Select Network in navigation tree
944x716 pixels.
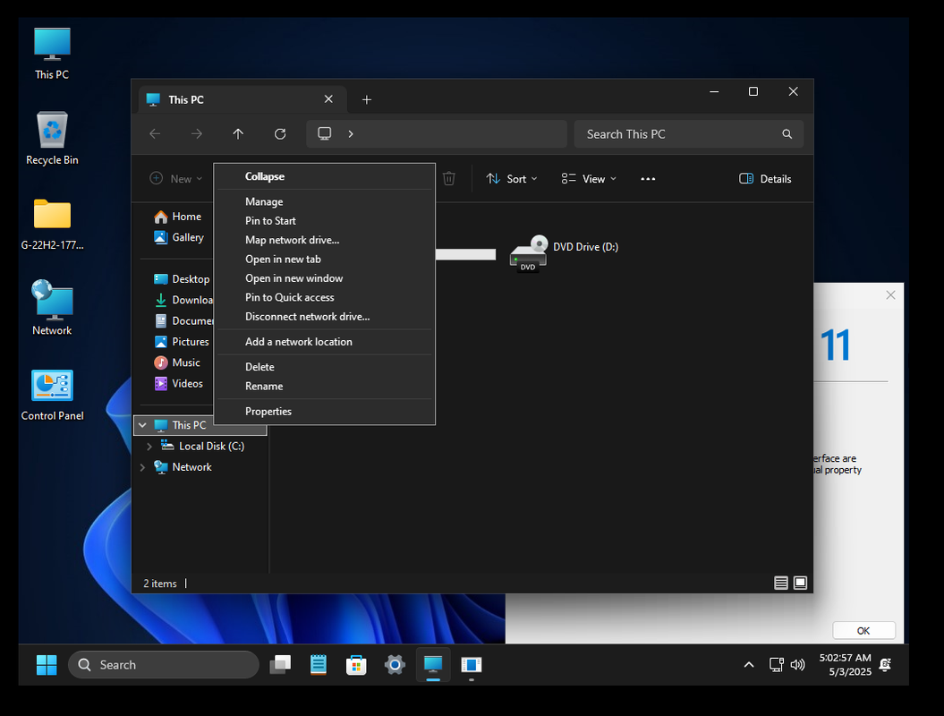pyautogui.click(x=183, y=467)
